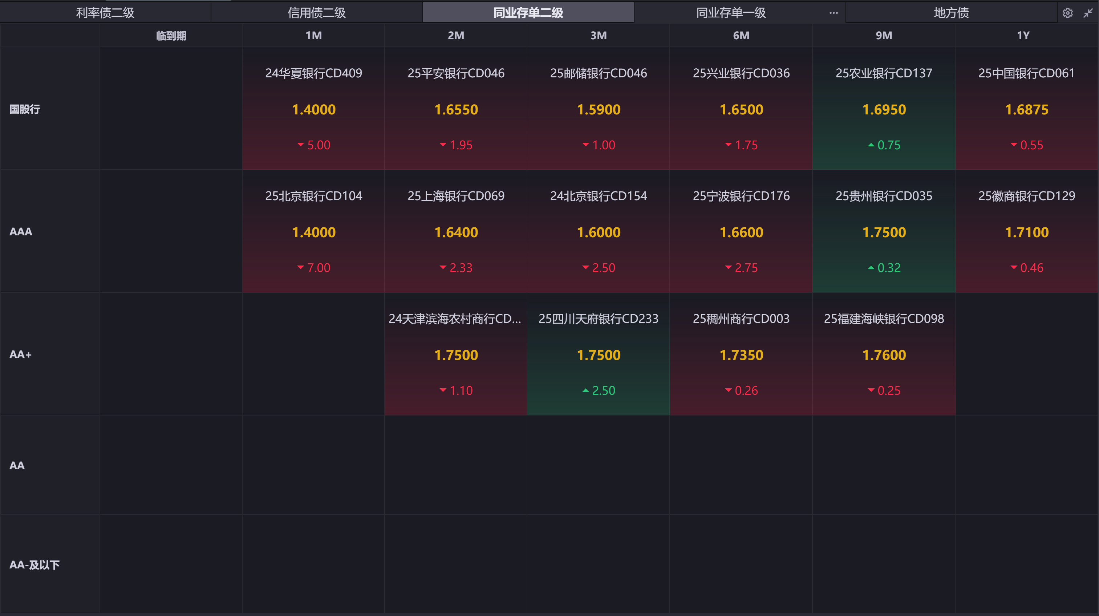This screenshot has width=1099, height=616.
Task: Click the 临到期 column header
Action: click(x=171, y=36)
